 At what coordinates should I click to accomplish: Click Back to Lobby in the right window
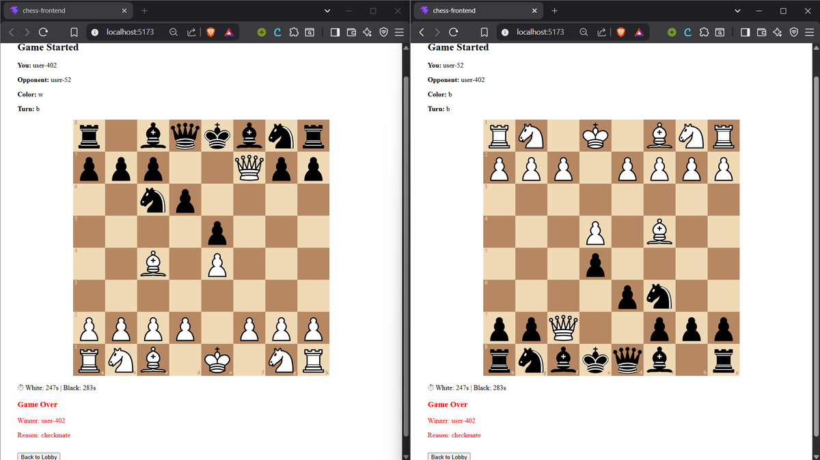449,456
